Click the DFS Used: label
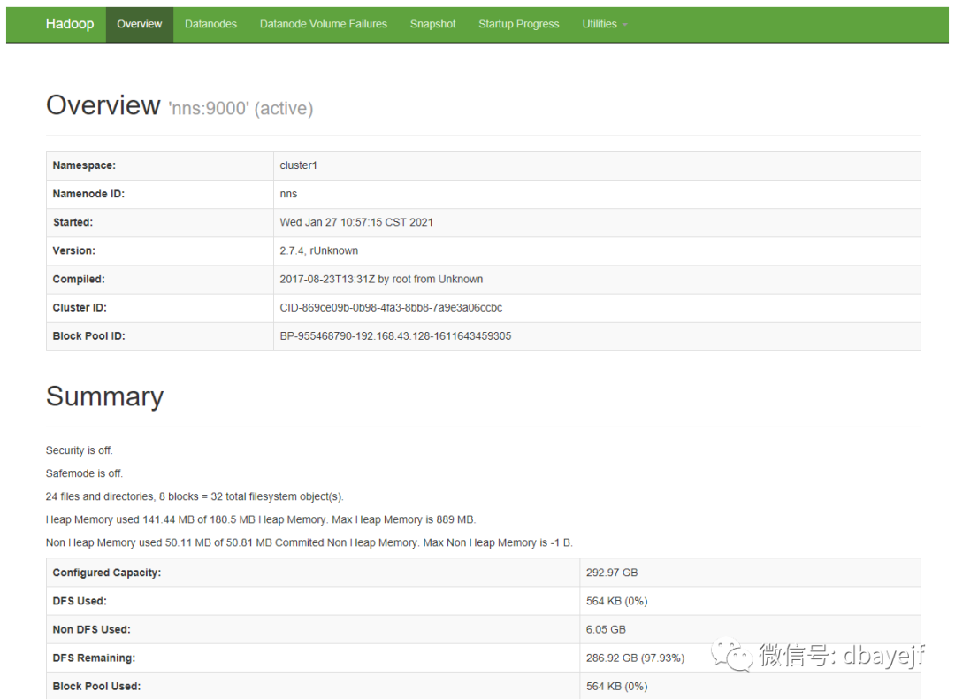 point(80,601)
